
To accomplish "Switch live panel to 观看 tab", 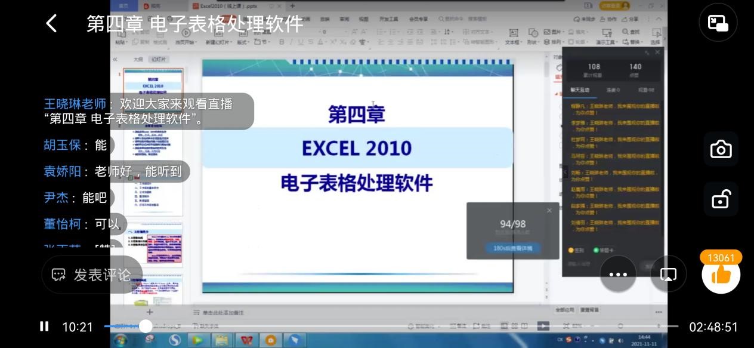I will 646,90.
